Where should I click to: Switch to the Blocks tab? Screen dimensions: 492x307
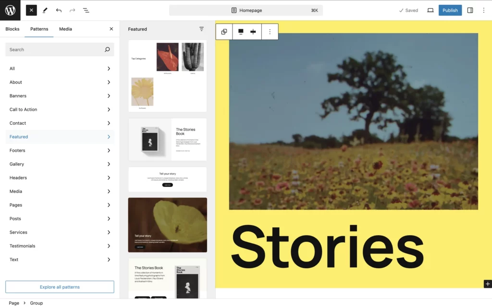(x=12, y=29)
